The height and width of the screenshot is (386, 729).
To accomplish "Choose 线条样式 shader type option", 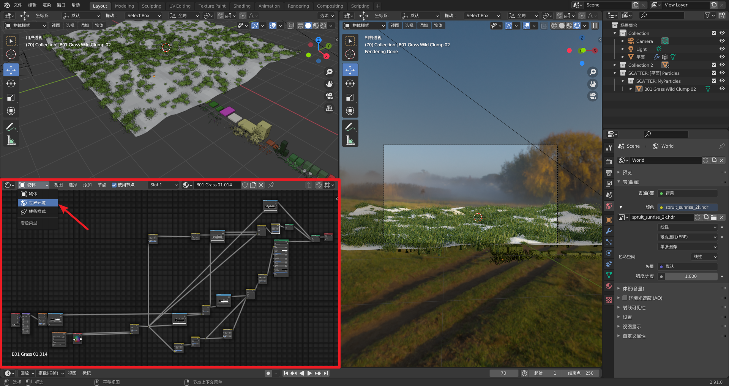I will 38,211.
